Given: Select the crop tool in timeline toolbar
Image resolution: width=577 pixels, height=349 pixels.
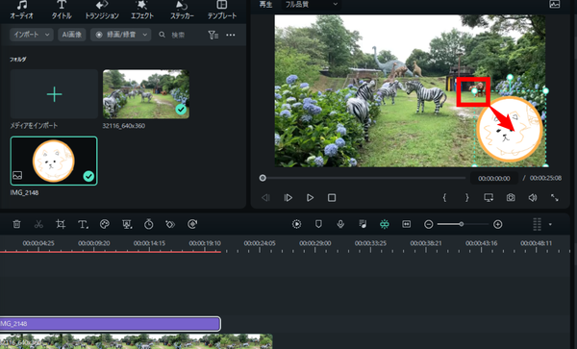Looking at the screenshot, I should [61, 224].
